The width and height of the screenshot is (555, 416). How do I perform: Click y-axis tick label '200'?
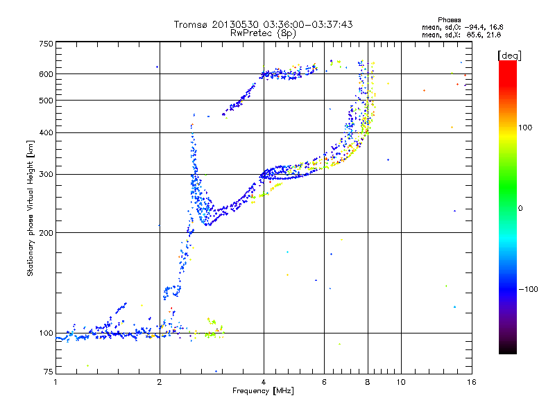pyautogui.click(x=46, y=233)
